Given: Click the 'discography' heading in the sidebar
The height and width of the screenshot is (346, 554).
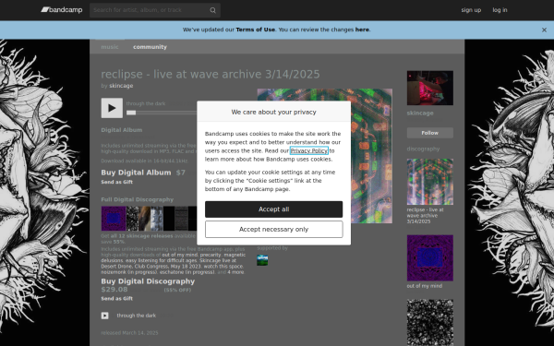Looking at the screenshot, I should click(x=423, y=149).
